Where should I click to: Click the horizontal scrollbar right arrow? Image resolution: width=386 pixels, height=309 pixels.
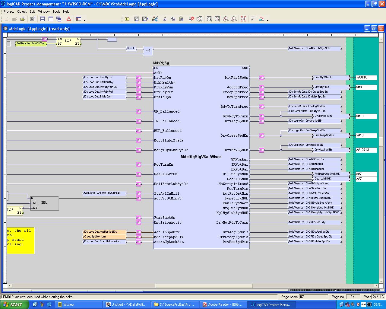pyautogui.click(x=376, y=285)
